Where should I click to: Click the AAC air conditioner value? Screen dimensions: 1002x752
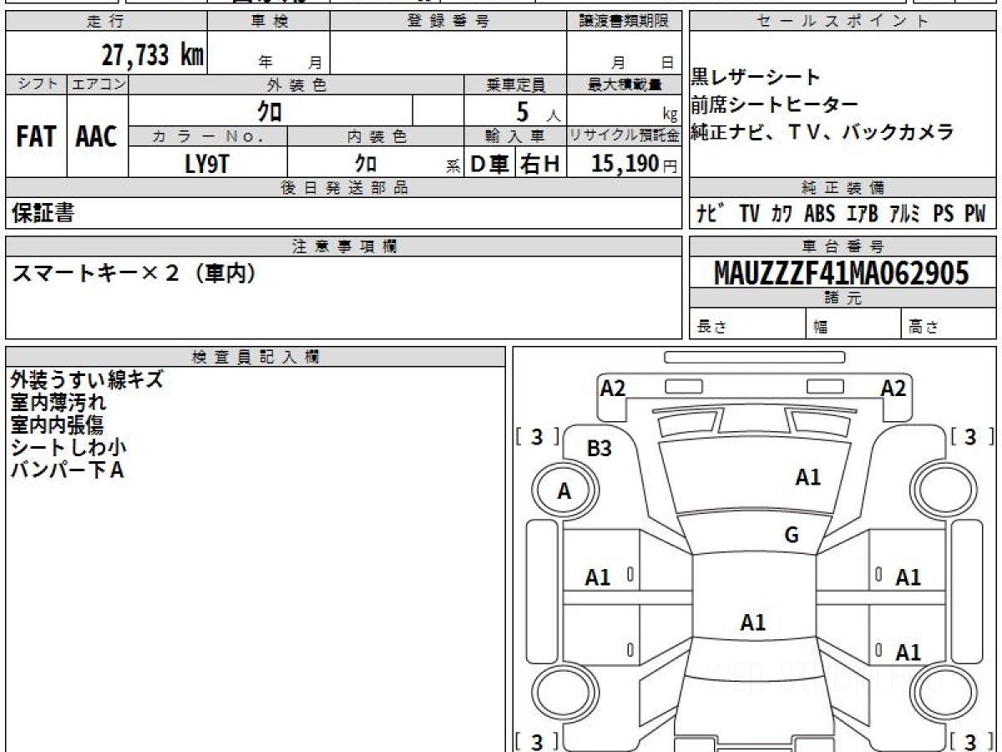[x=97, y=137]
